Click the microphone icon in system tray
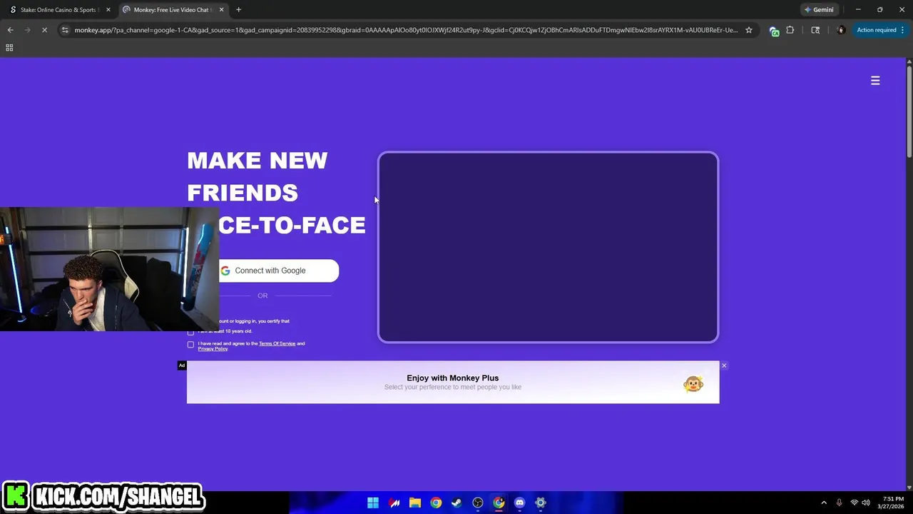This screenshot has height=514, width=913. pos(839,503)
